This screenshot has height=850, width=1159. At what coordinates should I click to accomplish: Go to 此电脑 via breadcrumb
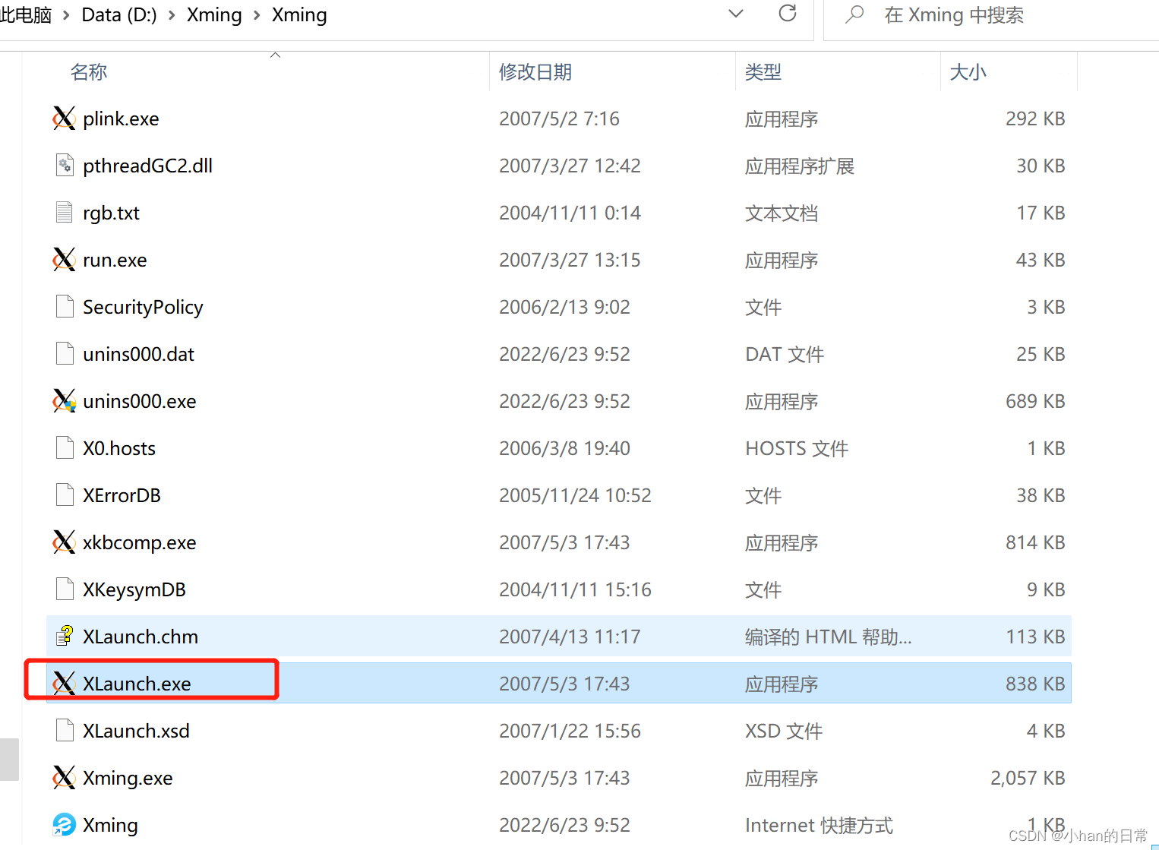[25, 14]
